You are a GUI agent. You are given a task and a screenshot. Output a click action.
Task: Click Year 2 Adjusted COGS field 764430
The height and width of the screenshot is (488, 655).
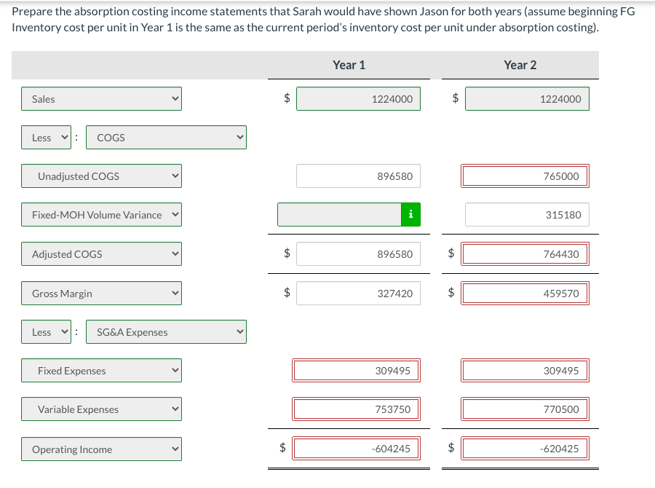click(525, 253)
